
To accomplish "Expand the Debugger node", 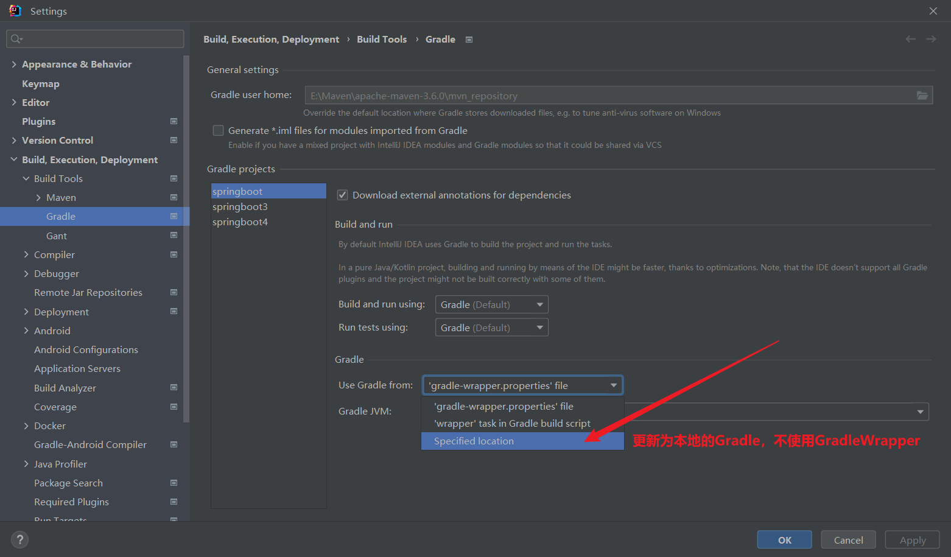I will (x=26, y=273).
